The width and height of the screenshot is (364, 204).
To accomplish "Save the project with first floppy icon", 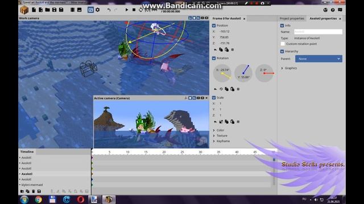I will 55,10.
